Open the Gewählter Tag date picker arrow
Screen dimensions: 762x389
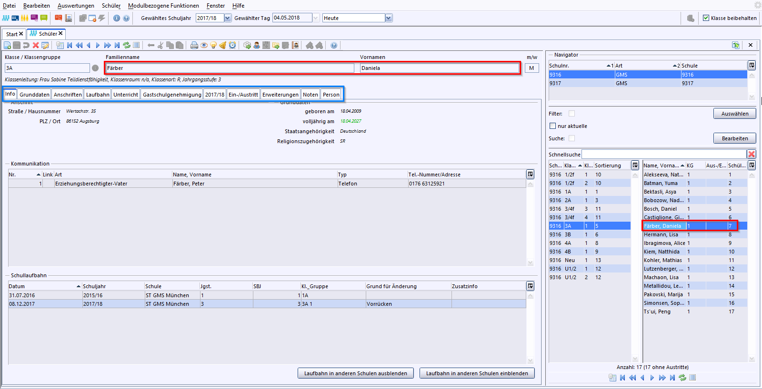tap(316, 18)
